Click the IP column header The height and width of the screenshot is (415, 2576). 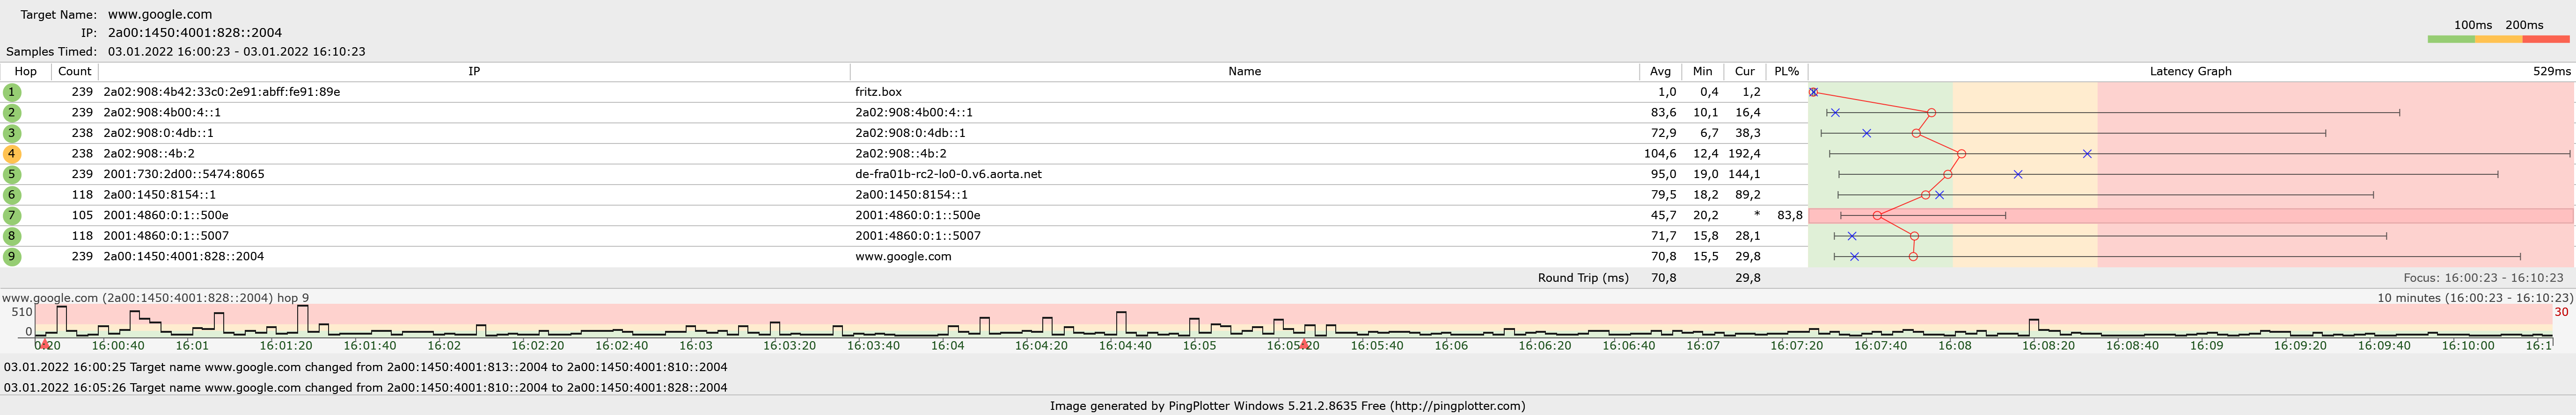474,71
